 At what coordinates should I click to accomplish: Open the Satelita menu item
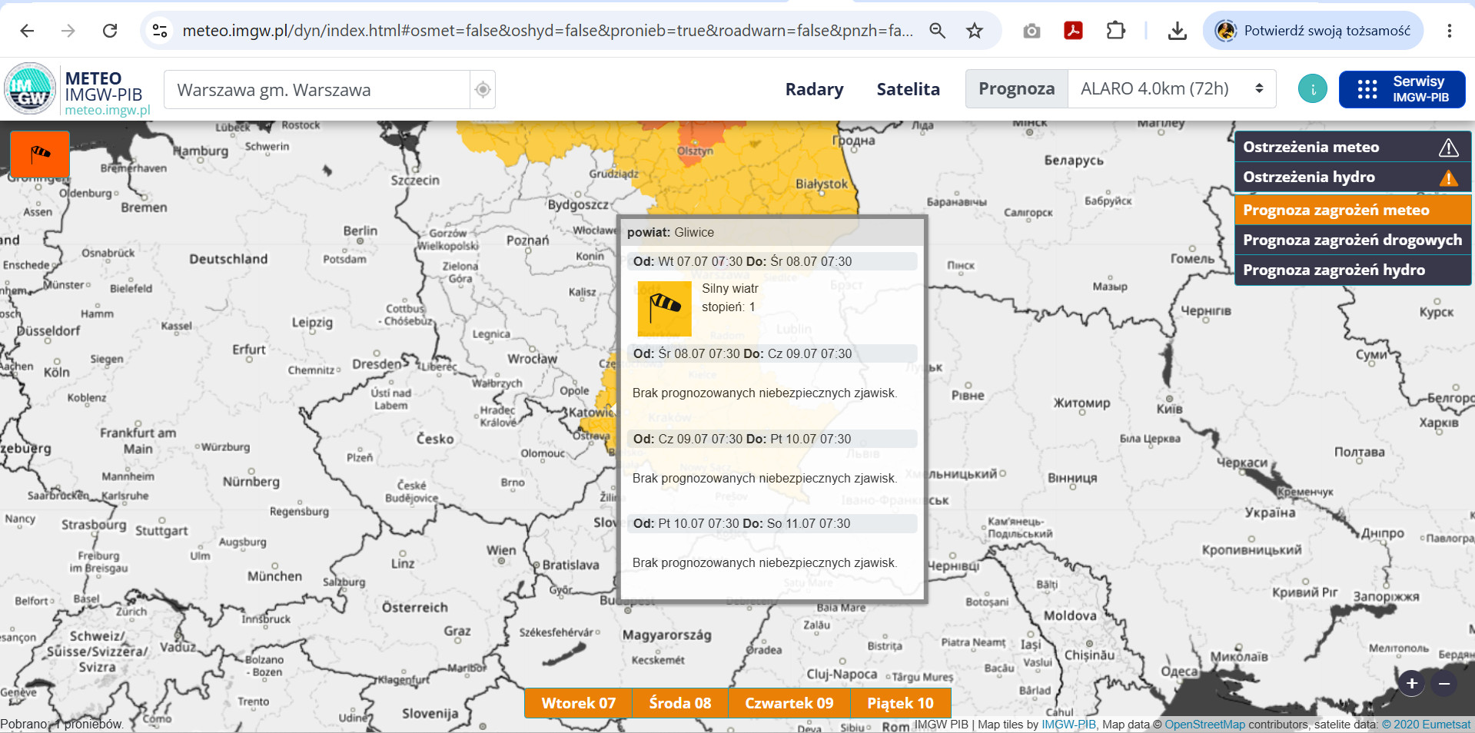(908, 89)
